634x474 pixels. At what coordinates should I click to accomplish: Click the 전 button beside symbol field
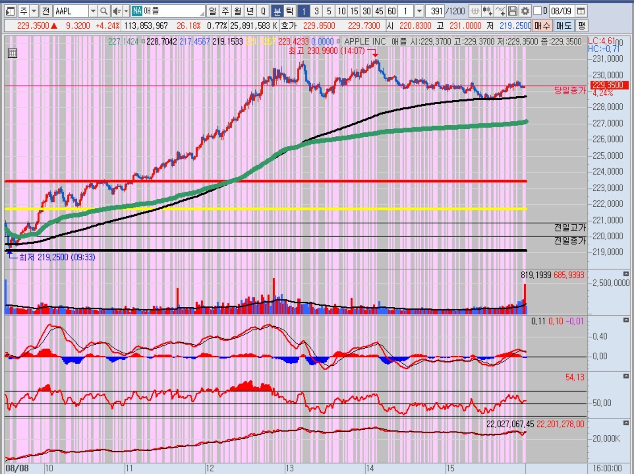point(46,11)
